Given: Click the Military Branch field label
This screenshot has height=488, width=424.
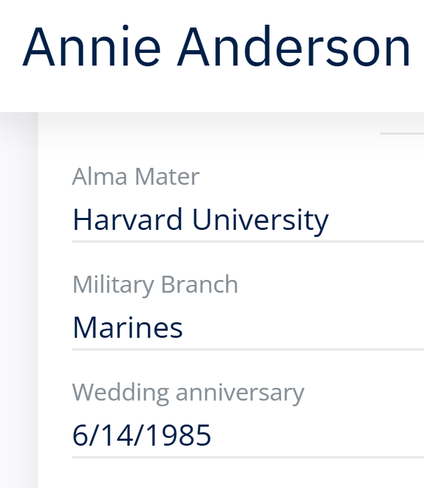Looking at the screenshot, I should click(155, 285).
